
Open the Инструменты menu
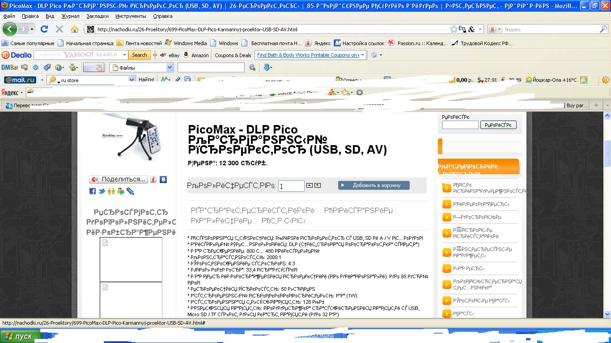coord(131,16)
